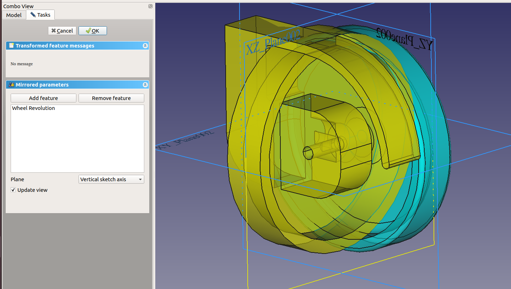Undock the Combo View panel

tap(150, 6)
